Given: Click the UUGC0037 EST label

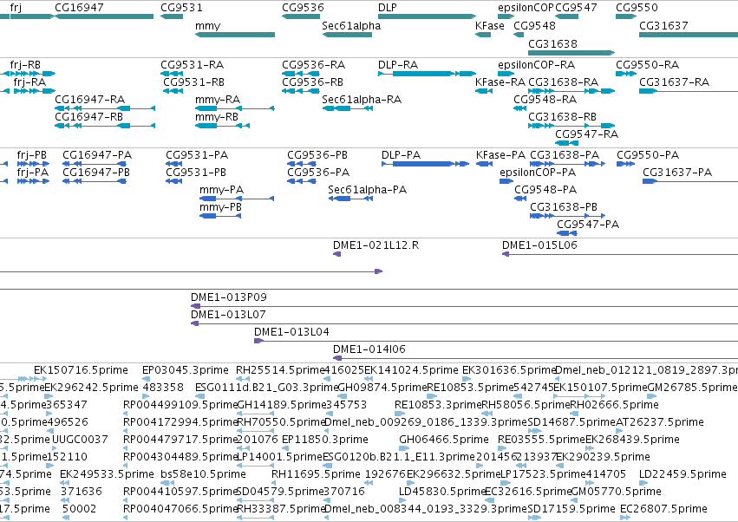Looking at the screenshot, I should (x=80, y=440).
